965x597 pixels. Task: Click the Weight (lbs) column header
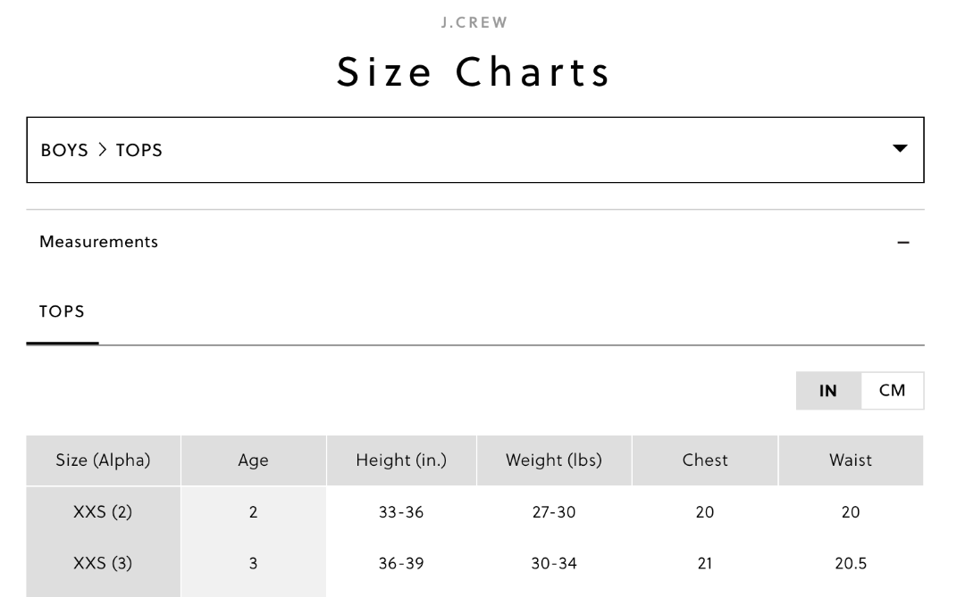coord(554,460)
